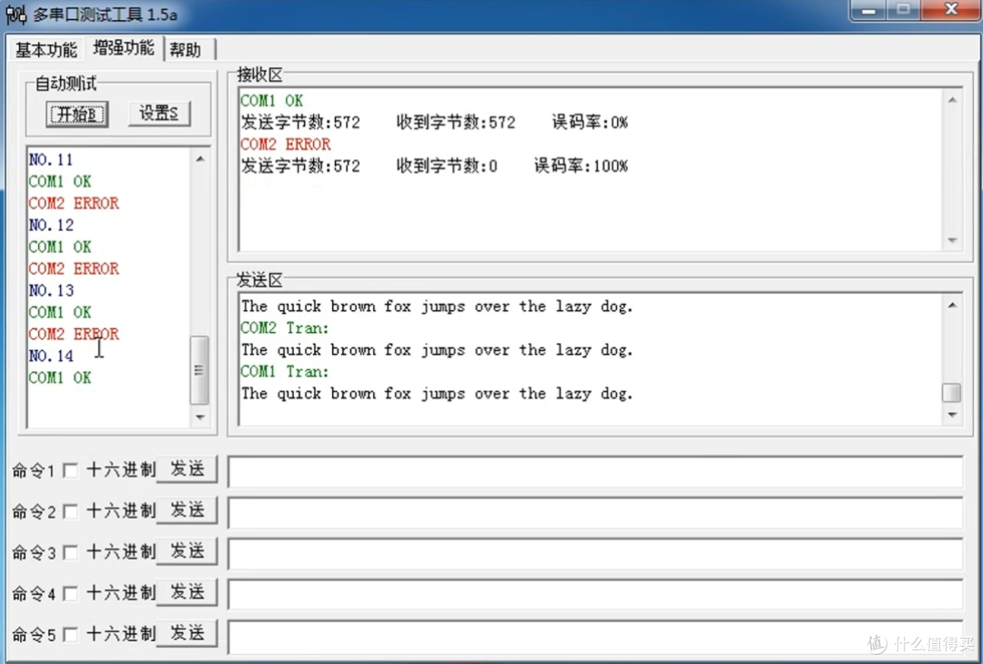Screen dimensions: 983x664
Task: Click COM2 ERROR line in 接收区
Action: click(285, 144)
